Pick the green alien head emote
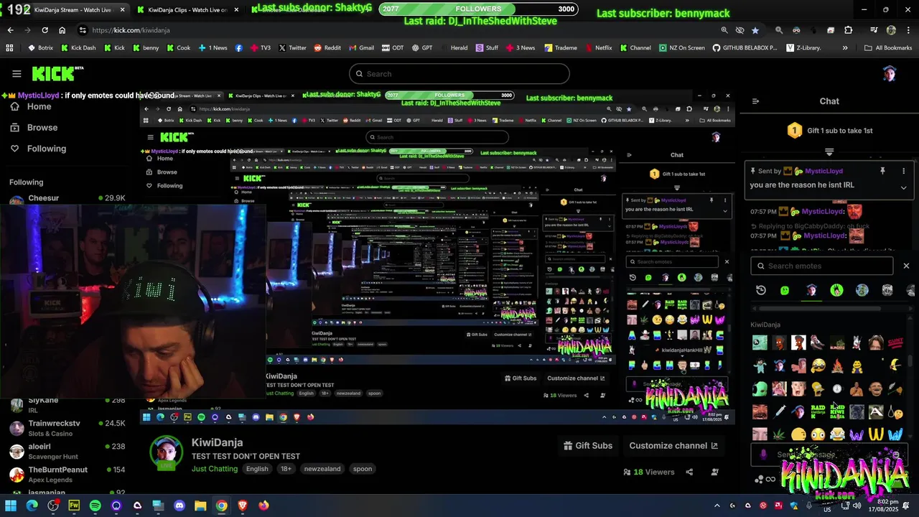The image size is (919, 517). (x=760, y=389)
